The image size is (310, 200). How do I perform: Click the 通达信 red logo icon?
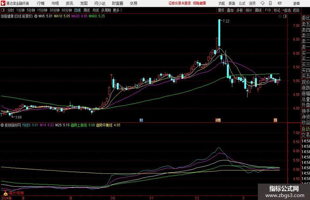coord(3,3)
